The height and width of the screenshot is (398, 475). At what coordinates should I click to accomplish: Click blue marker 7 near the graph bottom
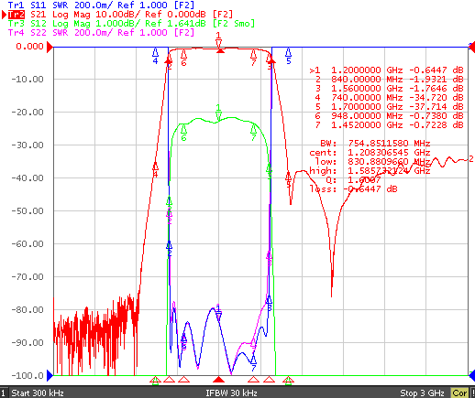(x=253, y=363)
